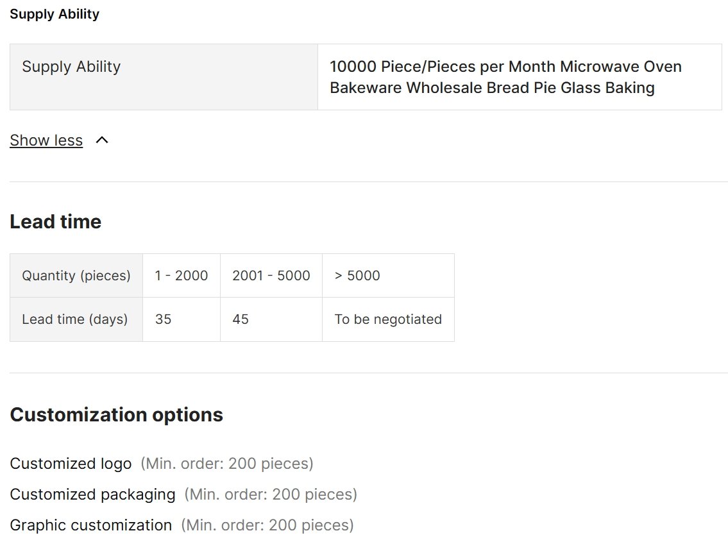Screen dimensions: 728x549
Task: Click the Lead time (days) row label
Action: (76, 319)
